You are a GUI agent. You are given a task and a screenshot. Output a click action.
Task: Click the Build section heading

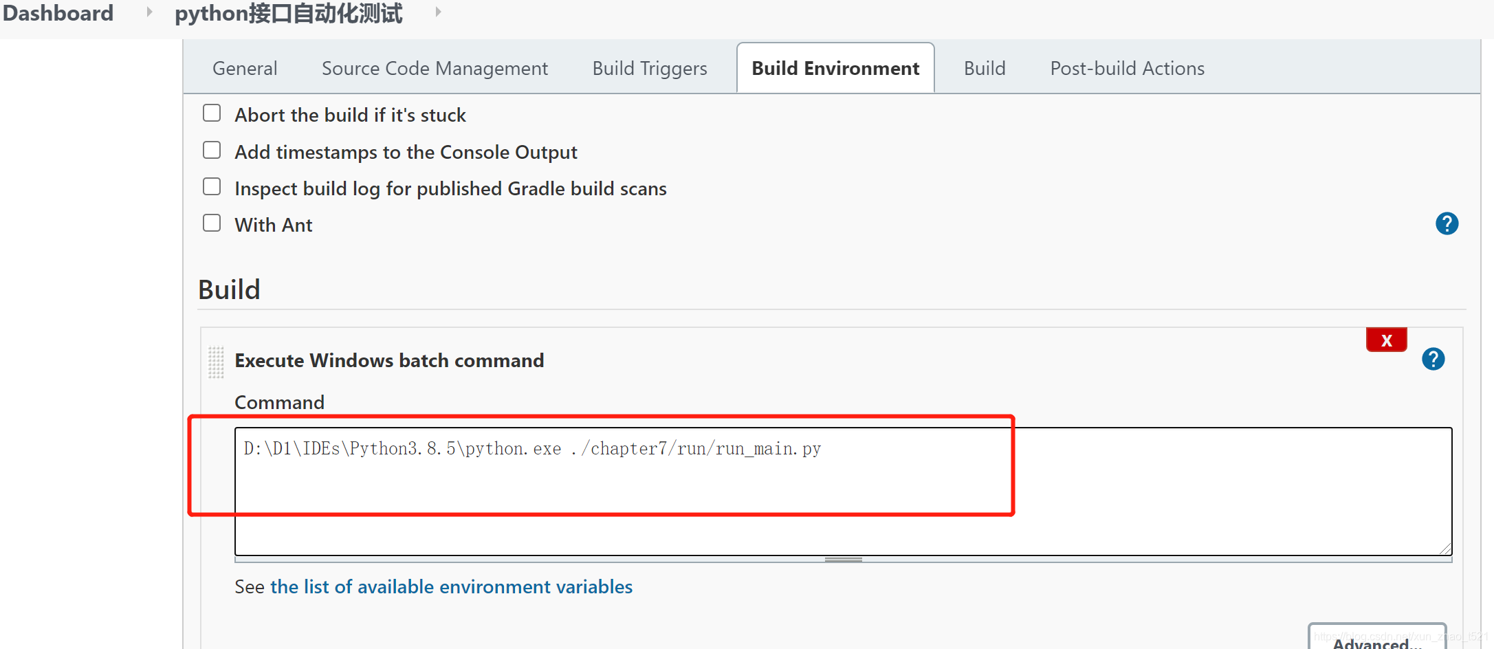pyautogui.click(x=229, y=289)
